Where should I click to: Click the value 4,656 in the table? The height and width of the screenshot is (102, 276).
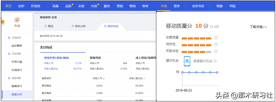coord(99,86)
